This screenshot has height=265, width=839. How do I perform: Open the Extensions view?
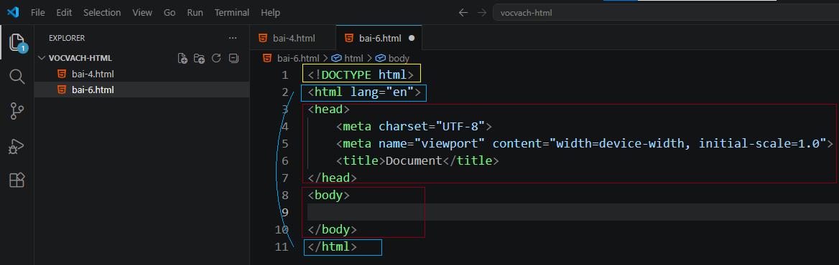point(17,180)
